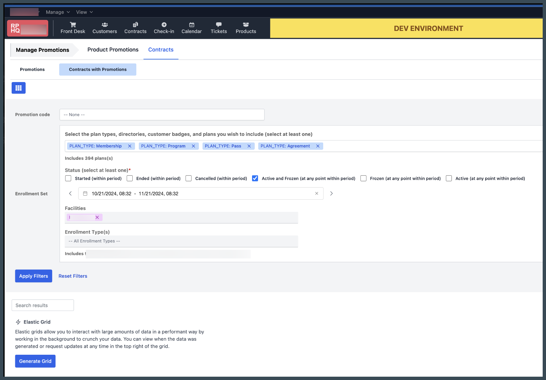The width and height of the screenshot is (546, 380).
Task: Open the Customers people icon
Action: [x=105, y=25]
